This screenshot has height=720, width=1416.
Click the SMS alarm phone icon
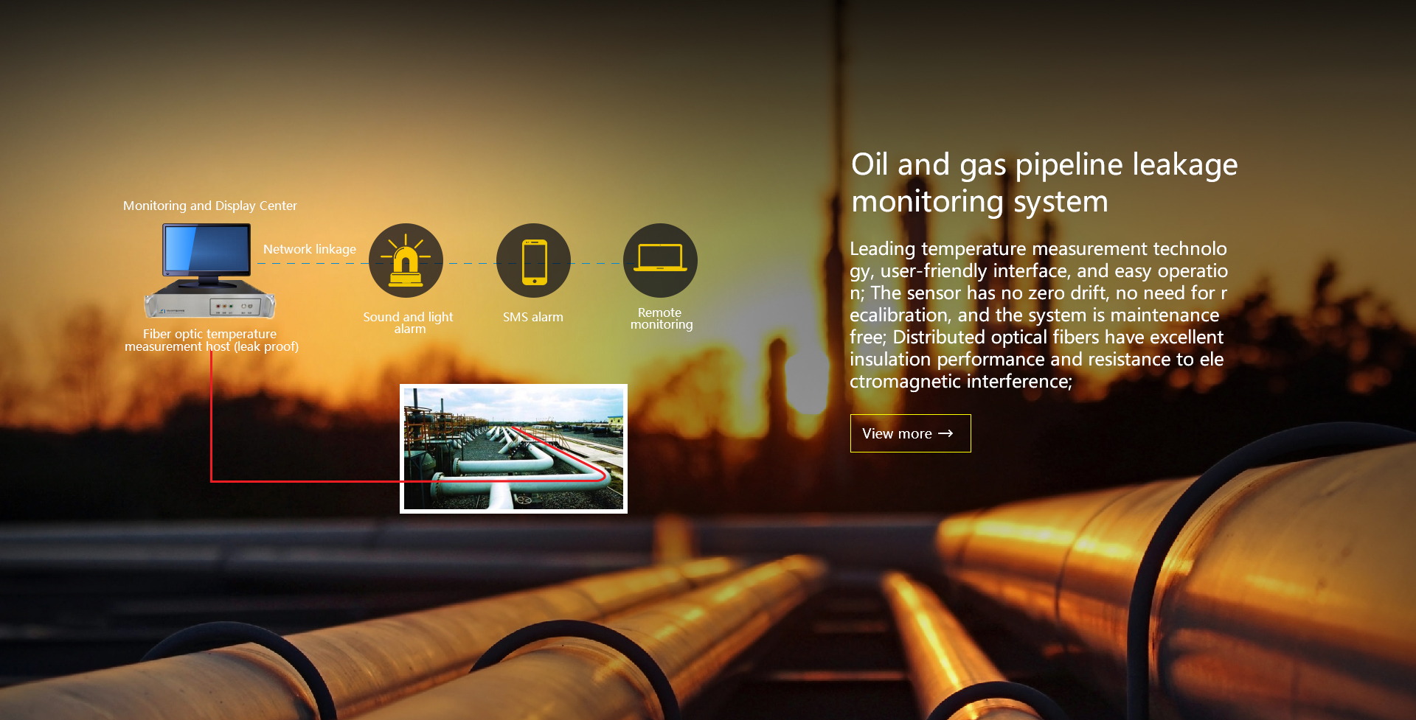(x=533, y=261)
